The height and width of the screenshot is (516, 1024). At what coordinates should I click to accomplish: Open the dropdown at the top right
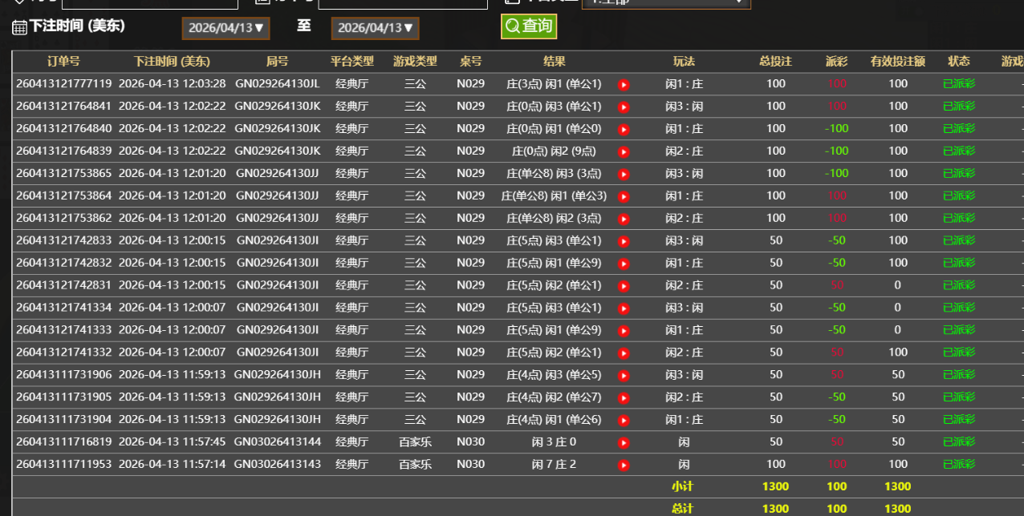pyautogui.click(x=665, y=2)
